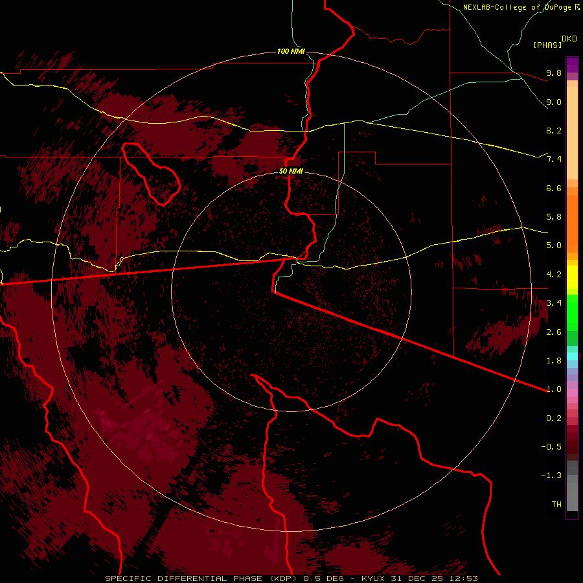Image resolution: width=583 pixels, height=583 pixels.
Task: Click the 7.4 value on the color scale
Action: (x=554, y=159)
